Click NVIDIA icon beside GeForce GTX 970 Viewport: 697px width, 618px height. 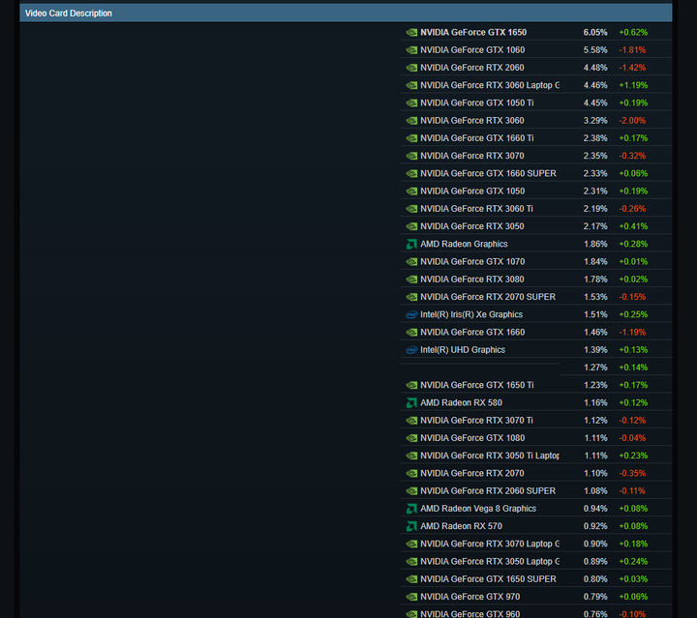coord(411,597)
